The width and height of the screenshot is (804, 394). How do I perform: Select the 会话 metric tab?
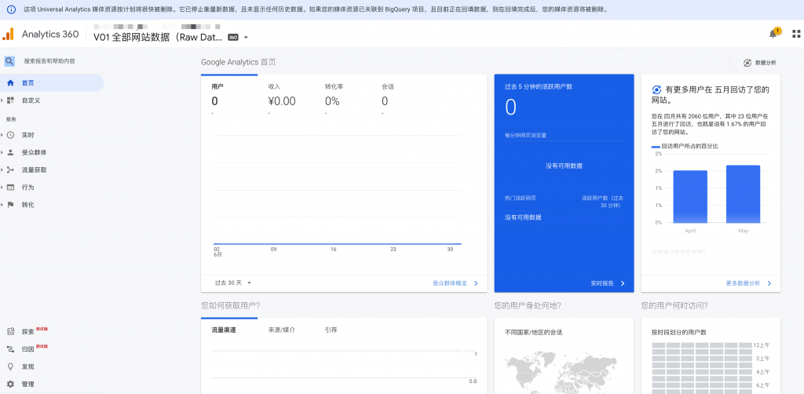400,97
